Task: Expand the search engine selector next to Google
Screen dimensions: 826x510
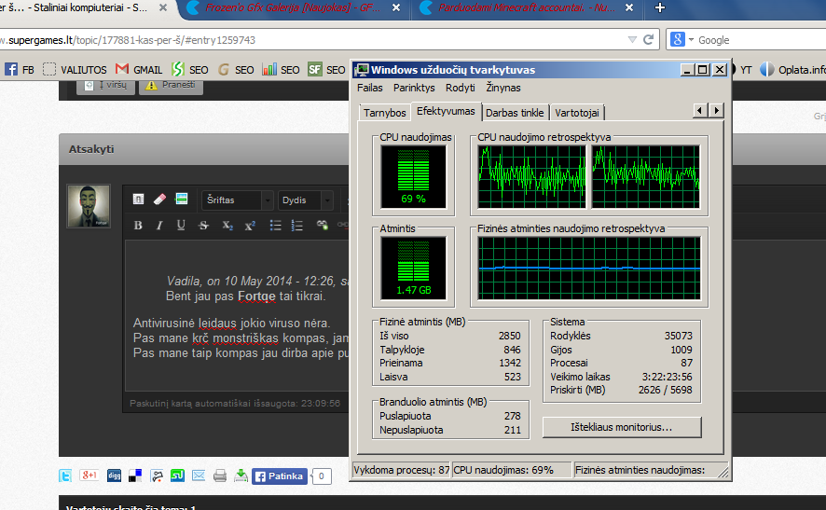Action: click(682, 39)
